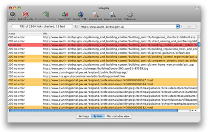Select the By link view tab
This screenshot has height=132, width=208.
pos(97,116)
